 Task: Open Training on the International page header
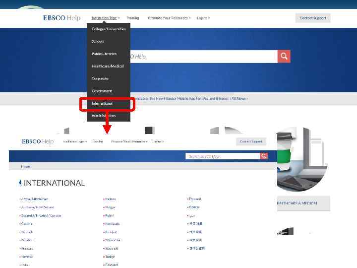(x=98, y=141)
